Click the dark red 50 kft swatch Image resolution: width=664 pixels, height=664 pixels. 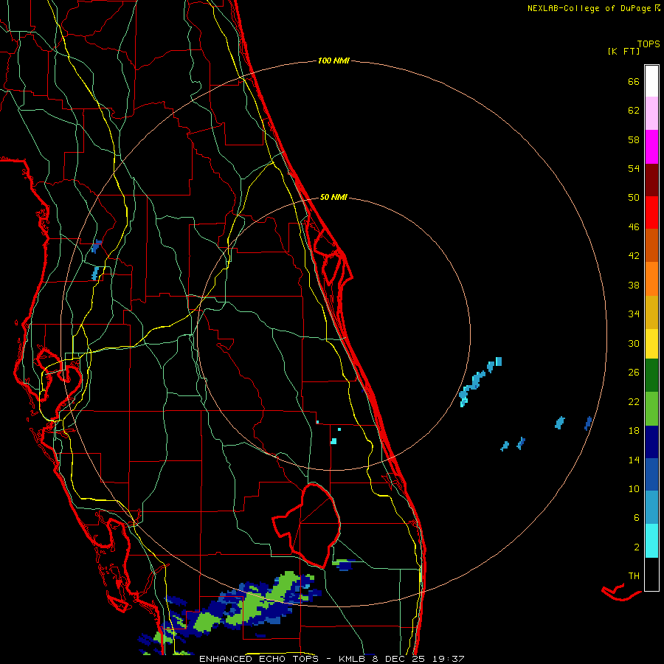coord(651,180)
